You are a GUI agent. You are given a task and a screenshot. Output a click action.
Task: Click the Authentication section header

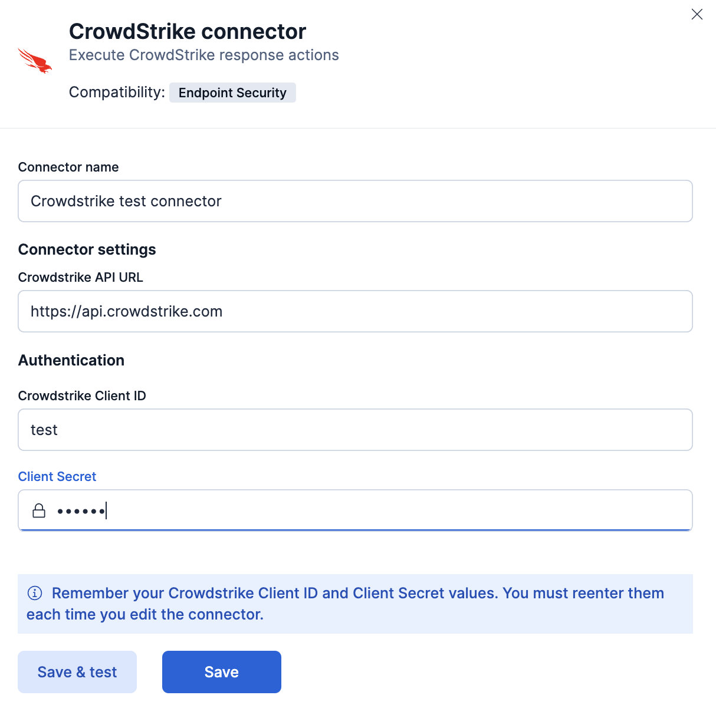[71, 360]
